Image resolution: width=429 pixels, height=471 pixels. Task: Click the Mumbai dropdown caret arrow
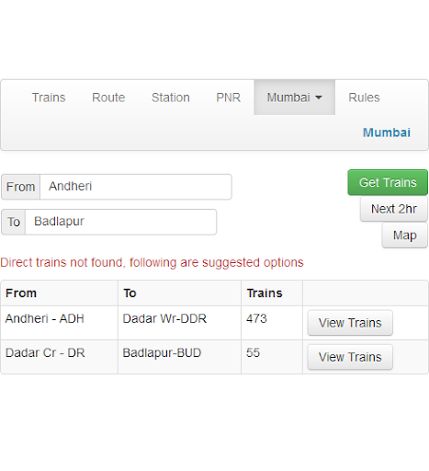pyautogui.click(x=319, y=98)
